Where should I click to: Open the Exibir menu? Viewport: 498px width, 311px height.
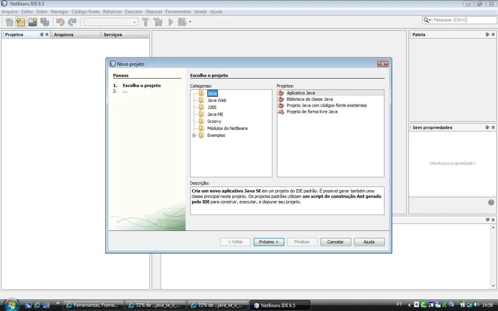[x=42, y=12]
